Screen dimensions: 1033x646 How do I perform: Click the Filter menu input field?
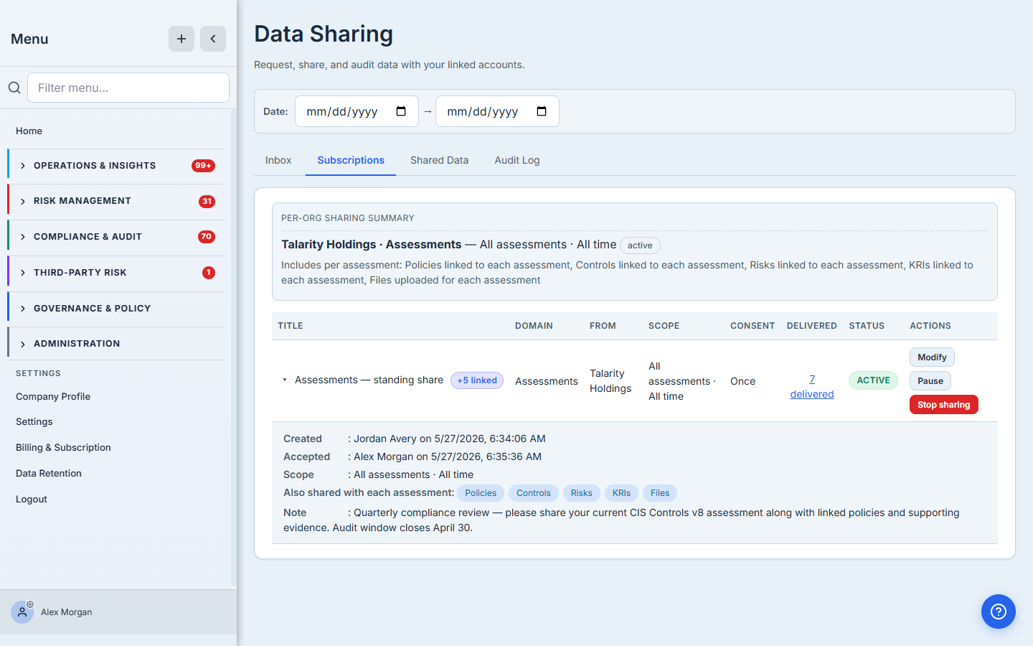point(128,88)
